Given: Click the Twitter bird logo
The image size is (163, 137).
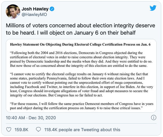Looking at the screenshot, I should 153,8.
